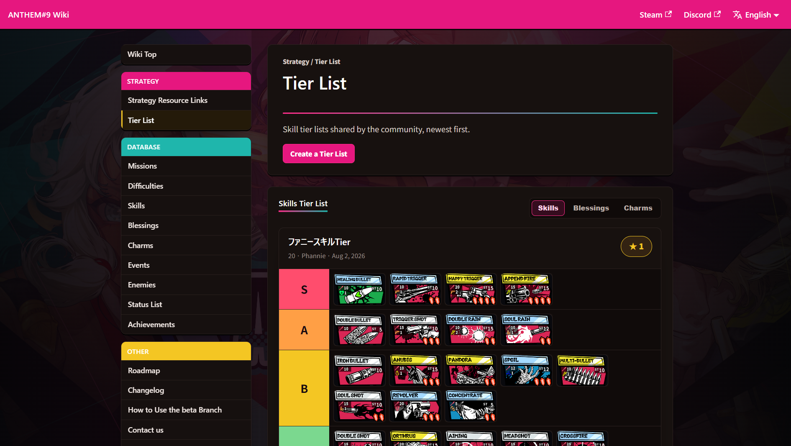
Task: View the Changelog page
Action: click(x=186, y=390)
